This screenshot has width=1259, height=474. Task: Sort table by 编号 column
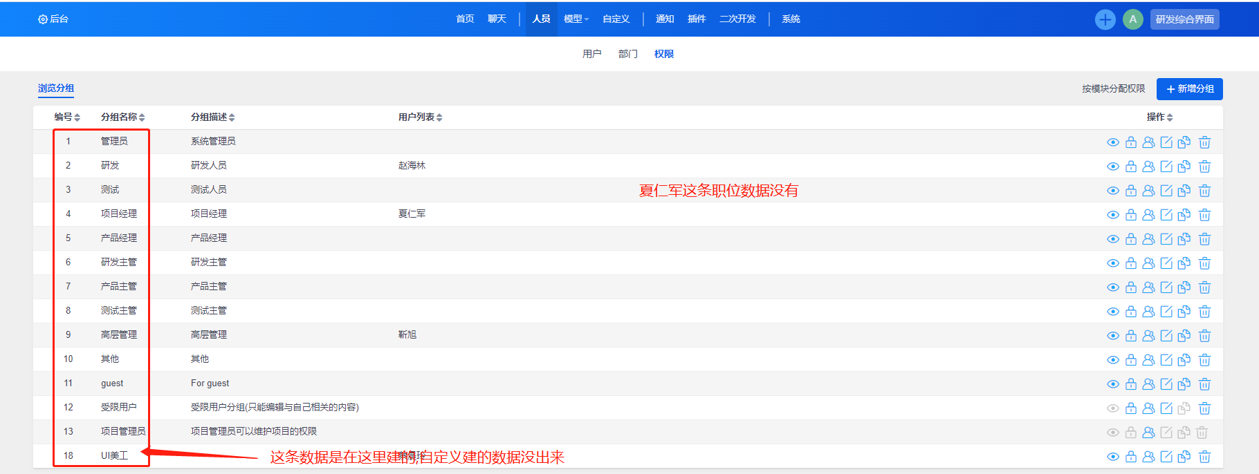(68, 117)
